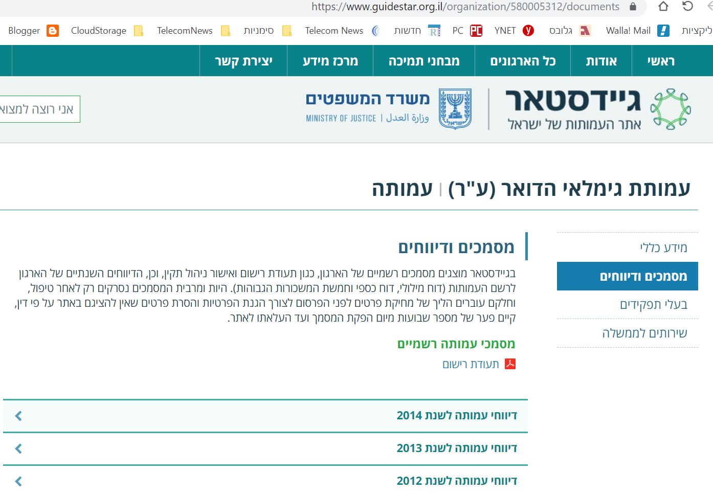Screen dimensions: 713x494
Task: Open the אודות menu item
Action: [601, 61]
